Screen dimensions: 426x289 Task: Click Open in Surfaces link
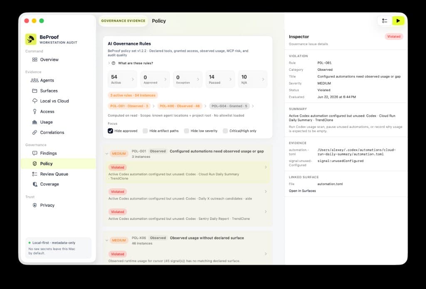tap(302, 191)
